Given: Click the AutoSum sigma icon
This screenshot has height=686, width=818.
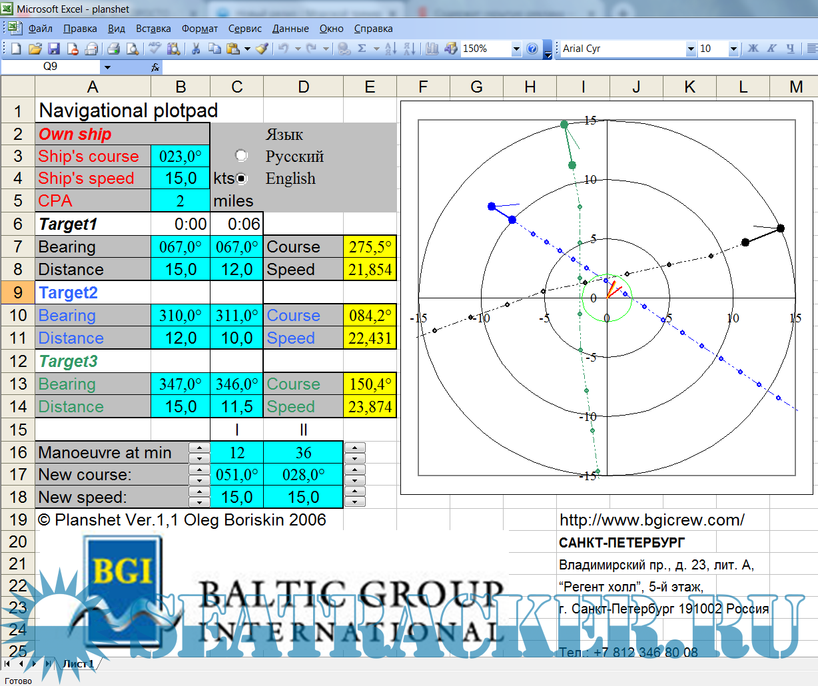Looking at the screenshot, I should click(x=362, y=49).
